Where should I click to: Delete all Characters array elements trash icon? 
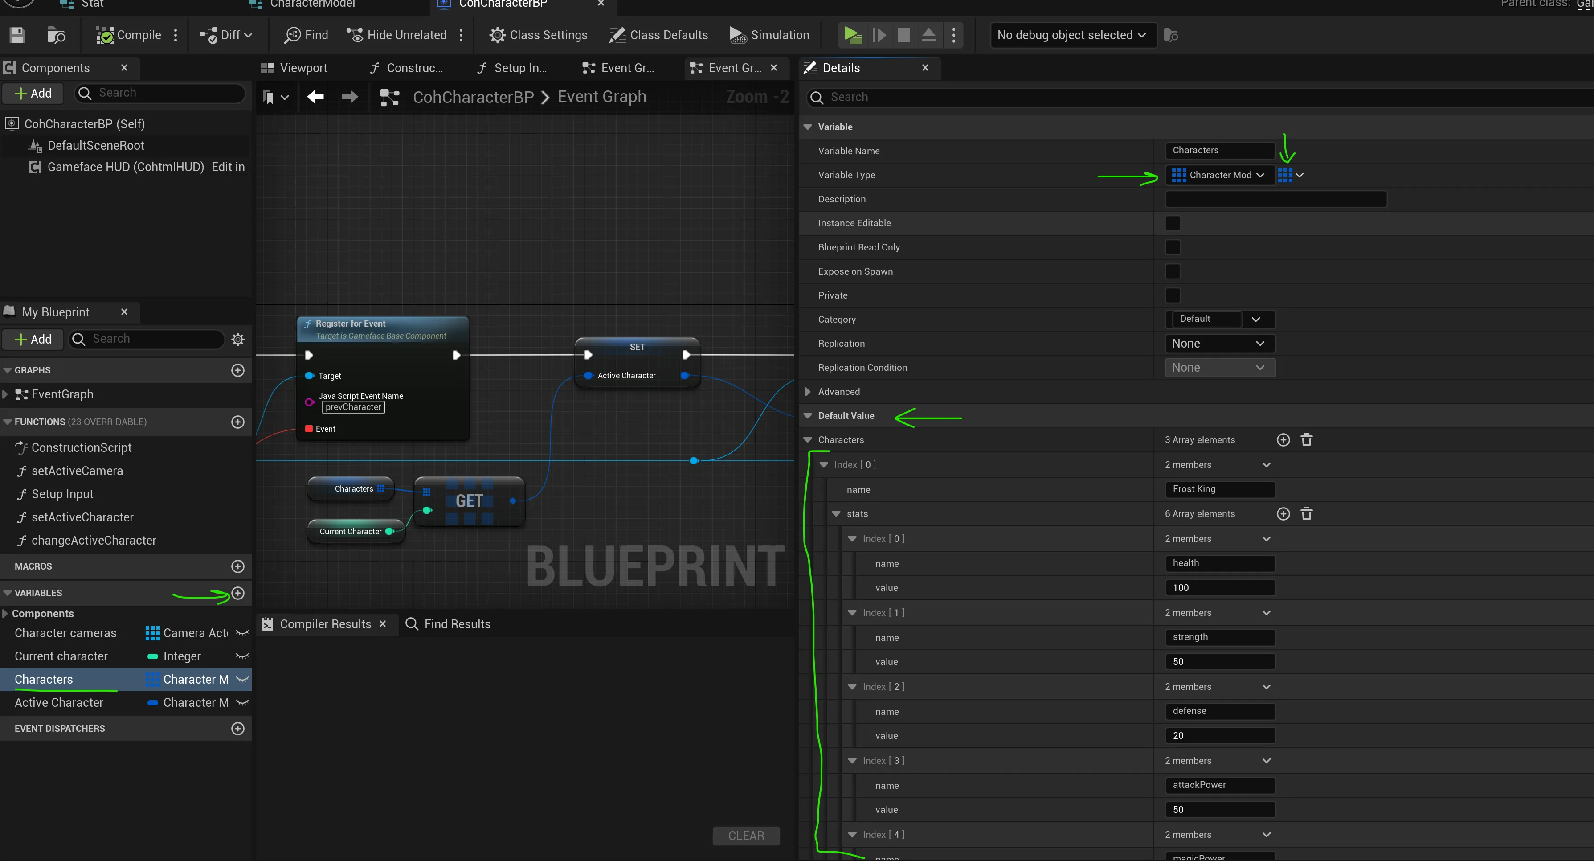(1306, 439)
